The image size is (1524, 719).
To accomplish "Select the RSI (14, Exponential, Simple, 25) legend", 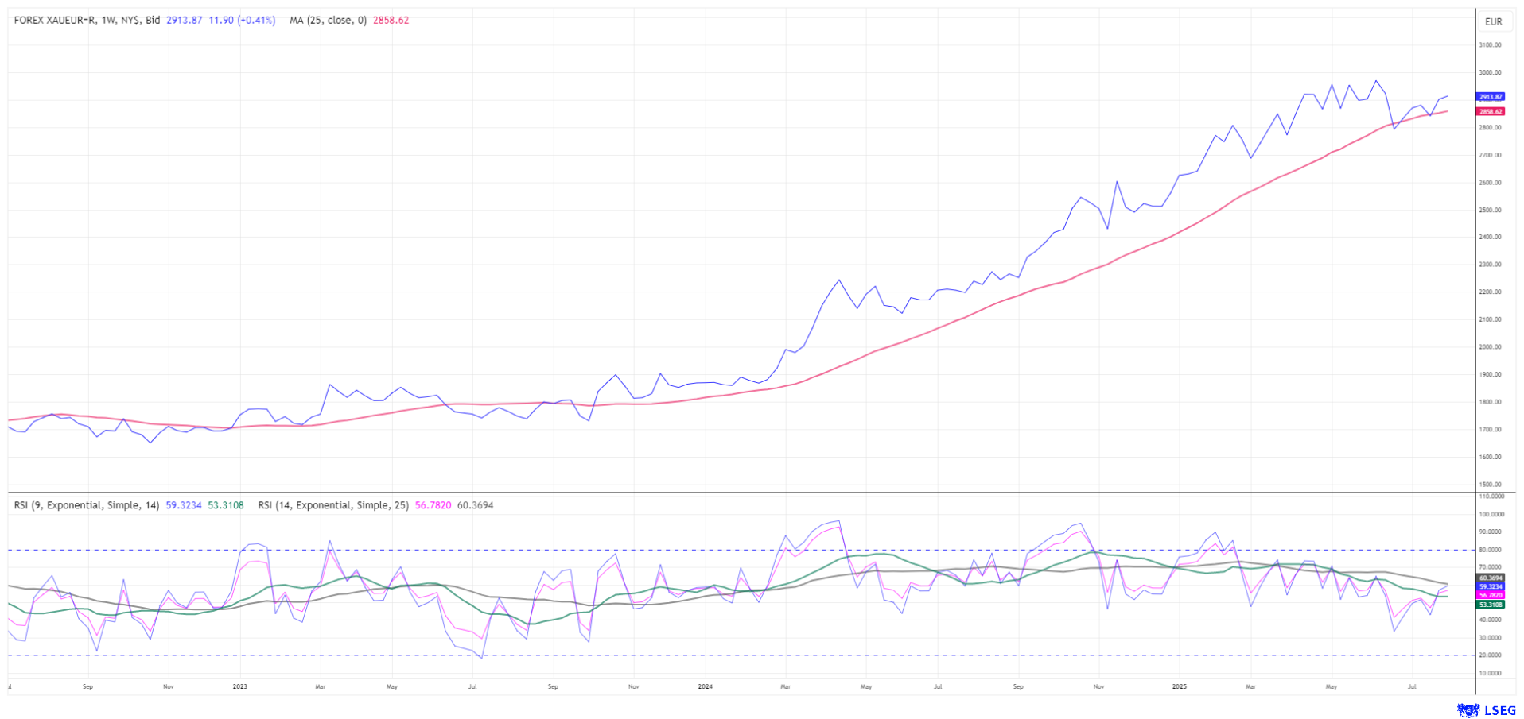I will pos(332,505).
